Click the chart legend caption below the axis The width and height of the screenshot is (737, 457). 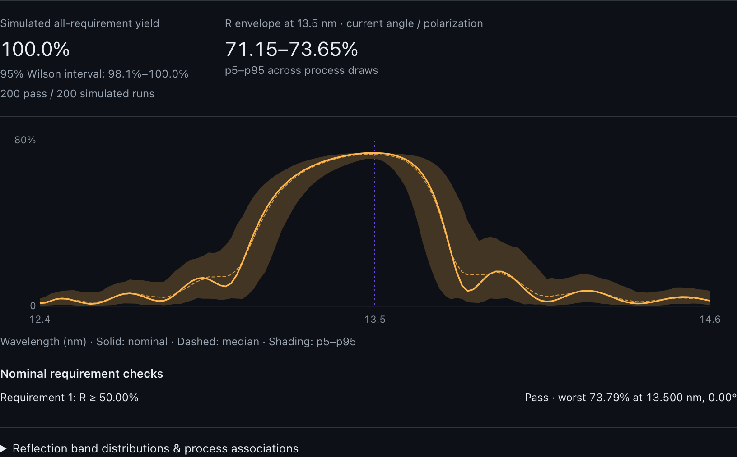[x=178, y=342]
